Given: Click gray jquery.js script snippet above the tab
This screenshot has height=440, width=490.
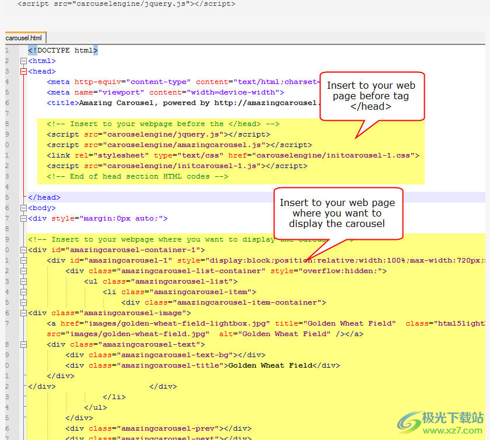Looking at the screenshot, I should pos(126,4).
